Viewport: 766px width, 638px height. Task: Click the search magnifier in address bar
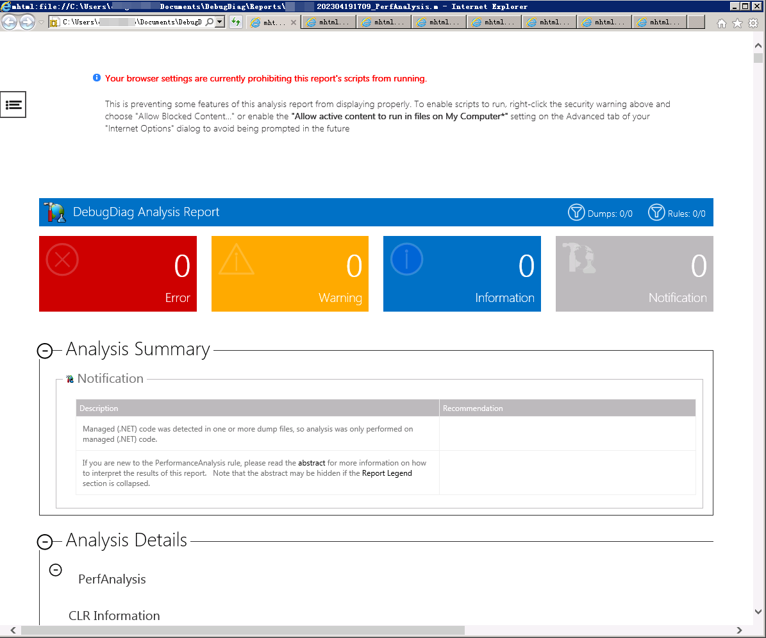[x=210, y=22]
